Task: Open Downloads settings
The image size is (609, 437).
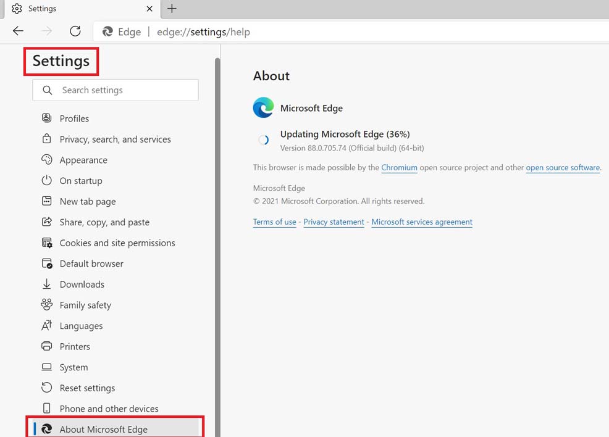Action: point(81,284)
